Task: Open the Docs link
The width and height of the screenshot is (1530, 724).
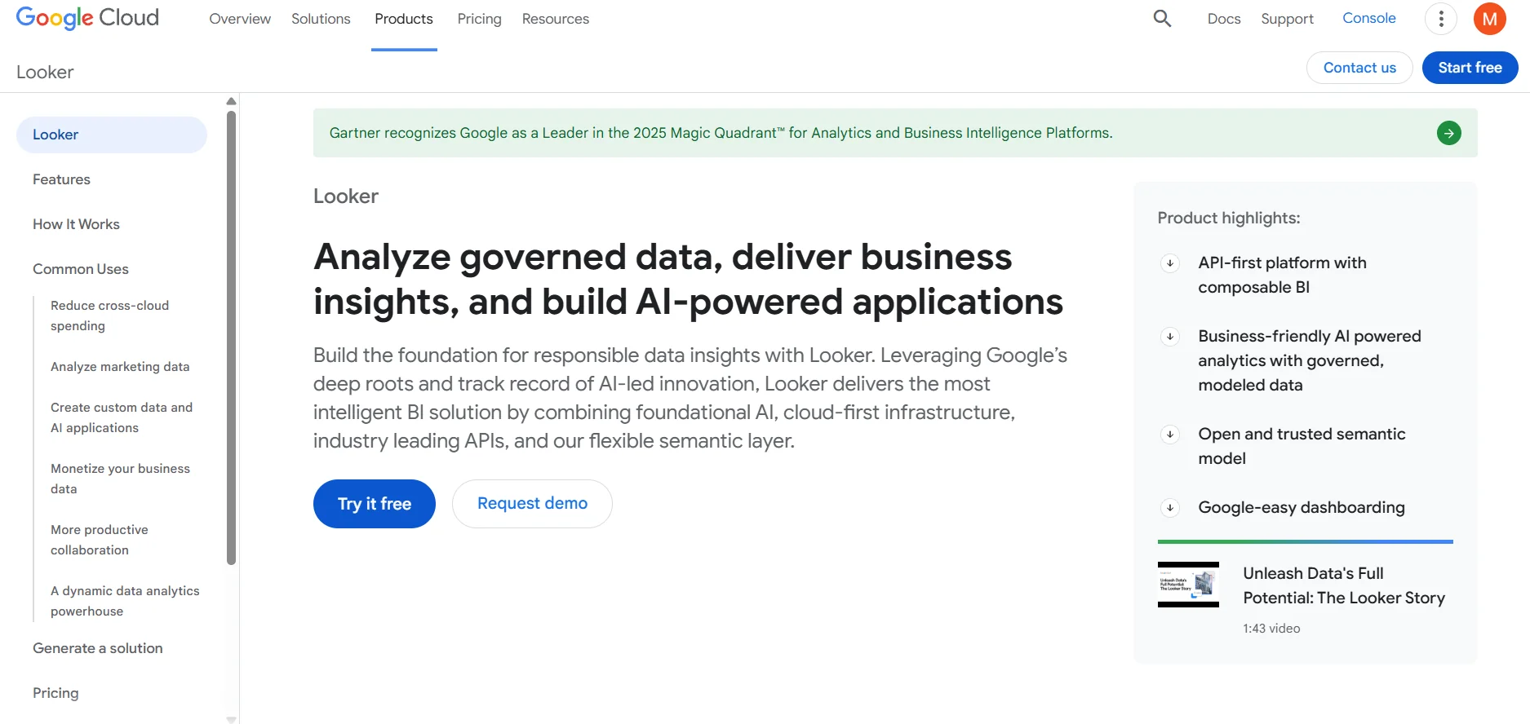Action: (1224, 19)
